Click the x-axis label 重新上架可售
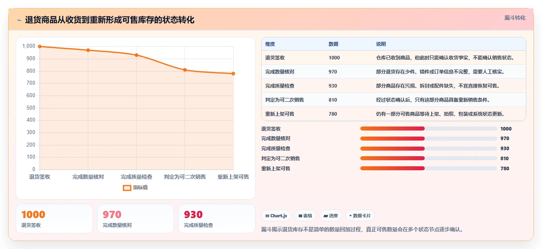542x249 pixels. click(x=233, y=177)
